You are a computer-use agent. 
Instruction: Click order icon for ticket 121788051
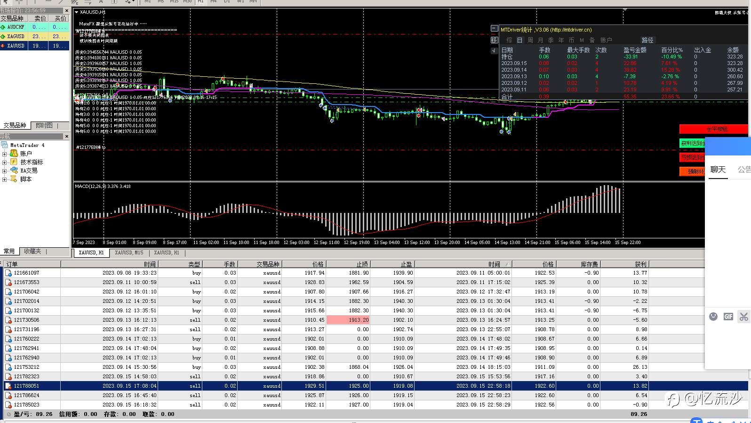8,386
